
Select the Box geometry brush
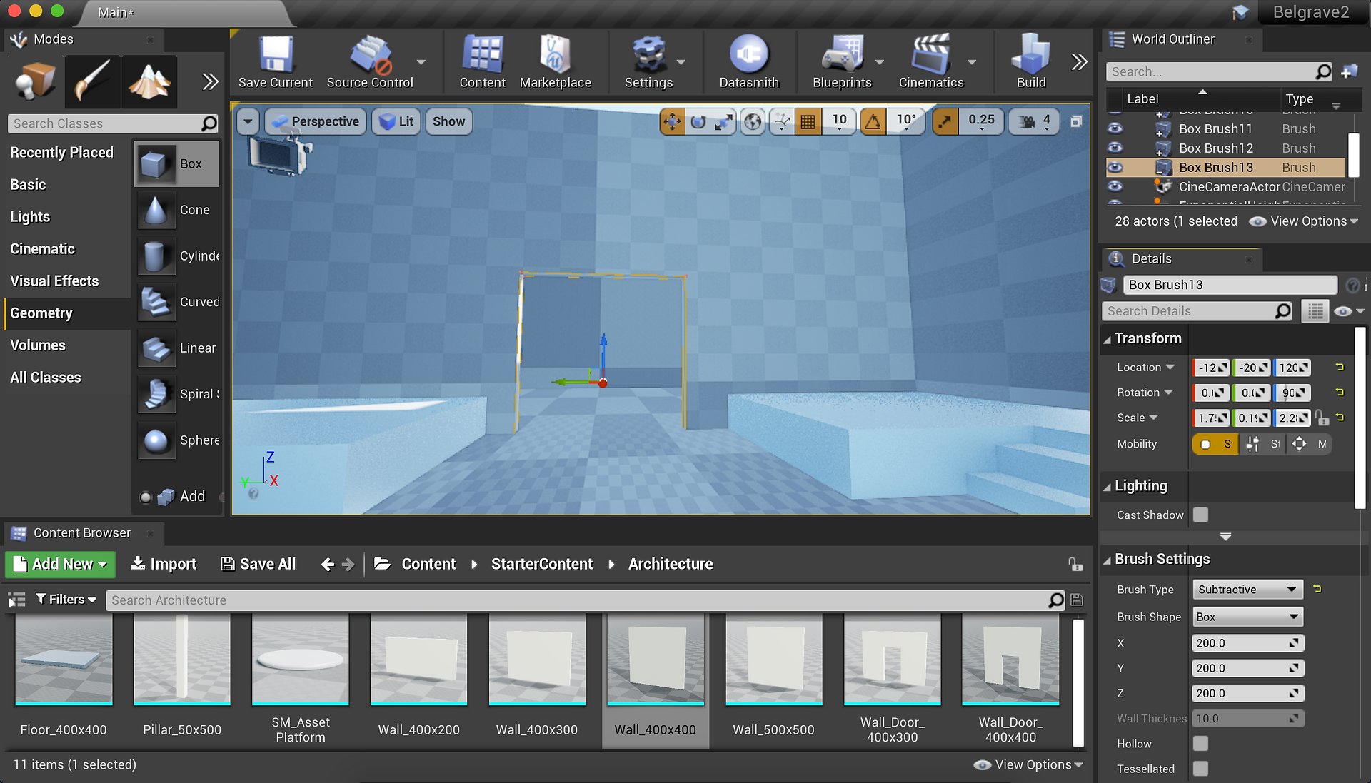(177, 164)
